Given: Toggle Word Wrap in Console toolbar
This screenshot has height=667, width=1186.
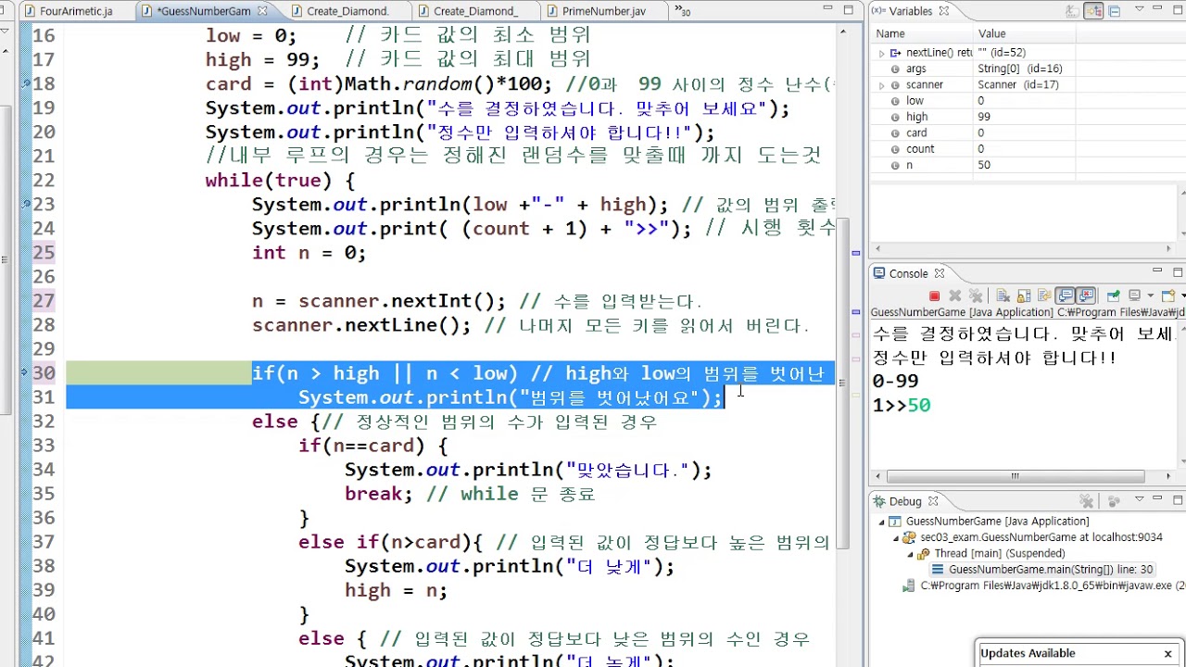Looking at the screenshot, I should point(1044,296).
